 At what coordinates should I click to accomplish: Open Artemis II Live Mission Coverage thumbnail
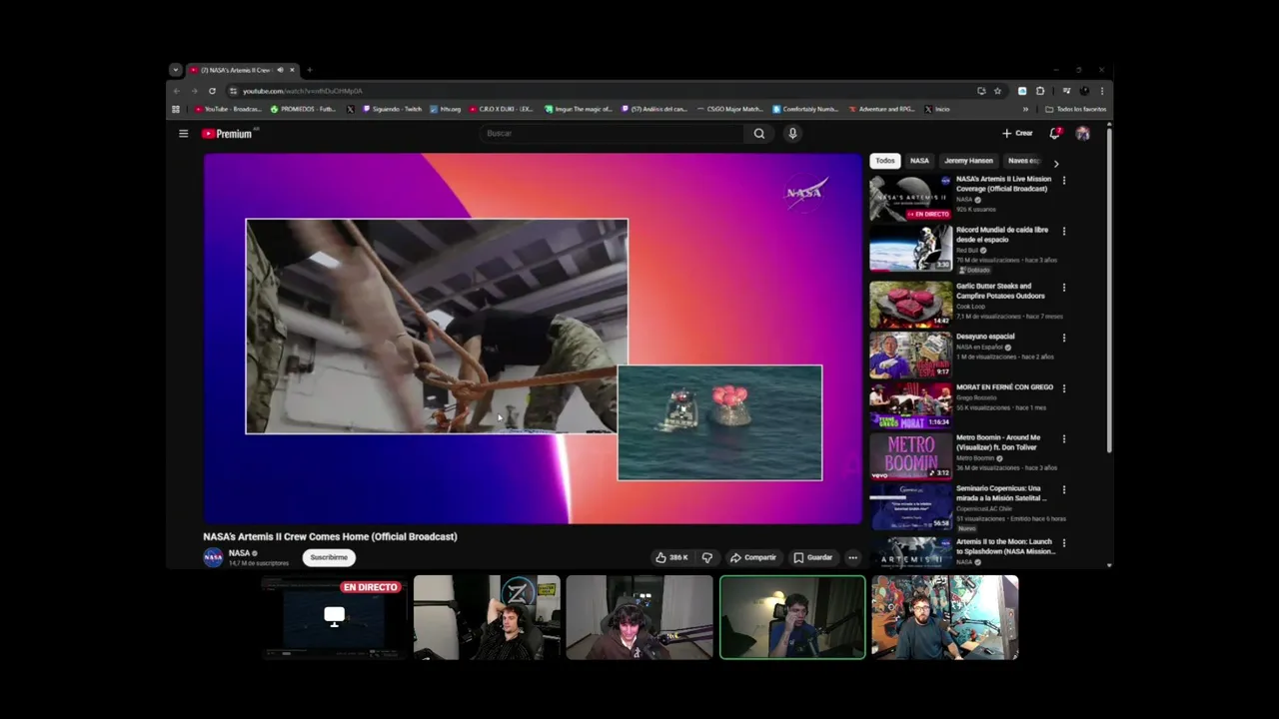(x=910, y=198)
